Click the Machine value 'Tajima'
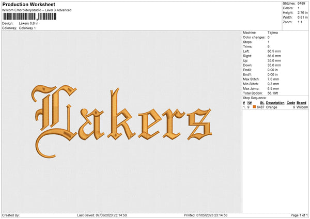Viewport: 310px width, 219px height. click(x=273, y=33)
